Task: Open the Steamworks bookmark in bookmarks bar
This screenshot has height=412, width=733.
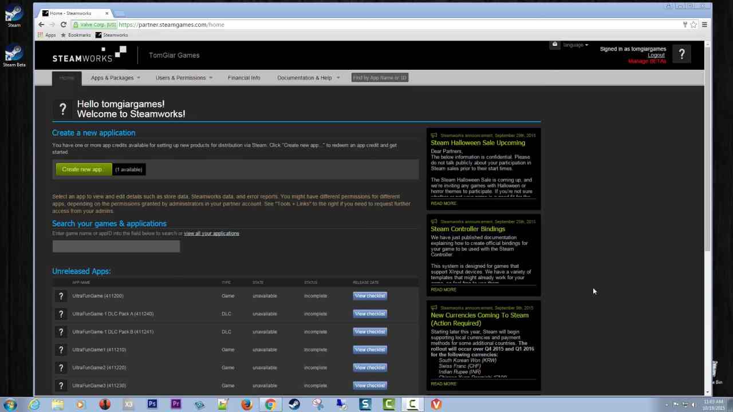Action: click(x=112, y=35)
